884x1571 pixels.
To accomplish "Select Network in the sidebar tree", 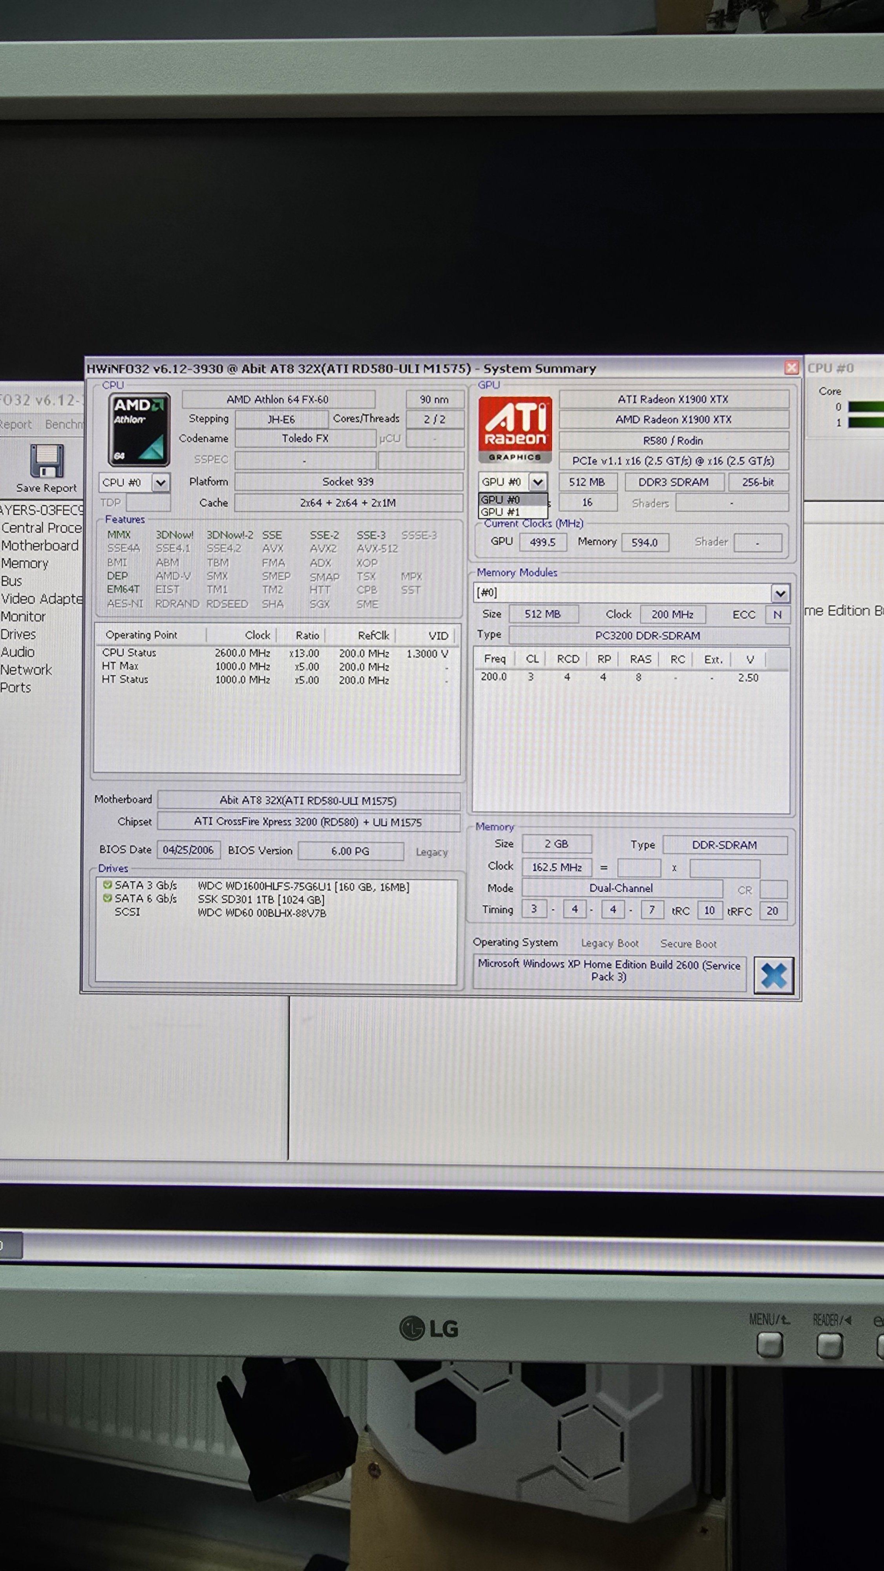I will click(x=26, y=670).
